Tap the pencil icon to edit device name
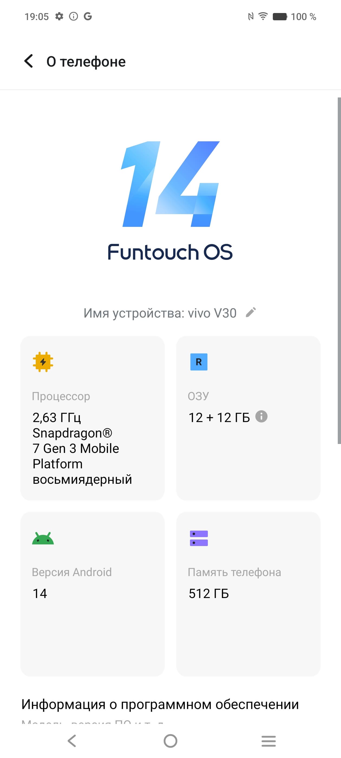The width and height of the screenshot is (341, 758). click(251, 312)
